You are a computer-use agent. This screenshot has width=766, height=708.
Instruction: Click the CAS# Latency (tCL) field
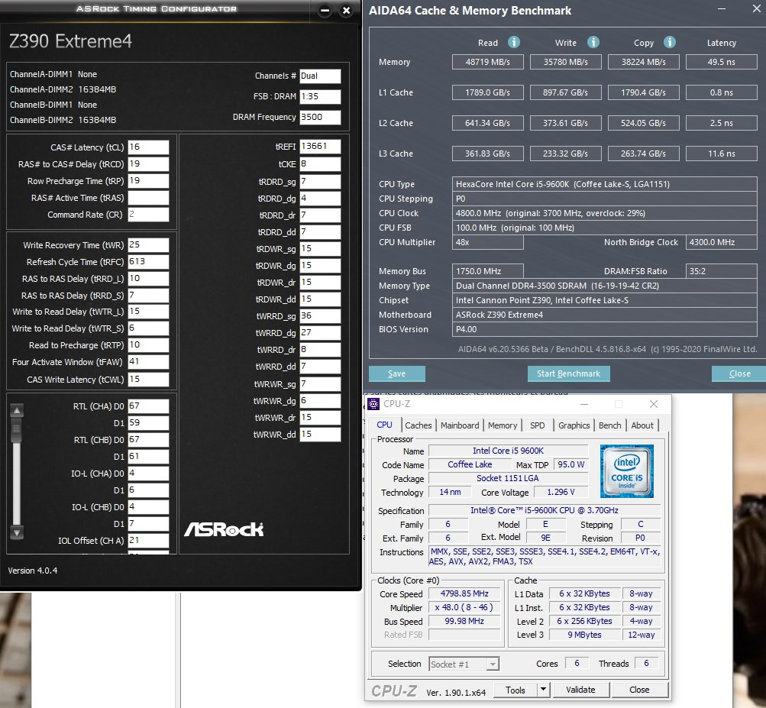(148, 147)
